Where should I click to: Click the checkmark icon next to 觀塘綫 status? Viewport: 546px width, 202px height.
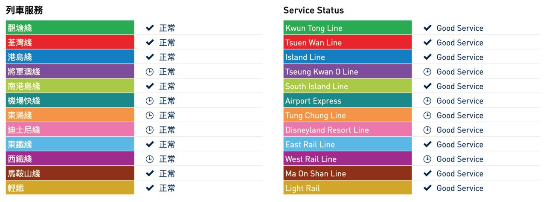pos(149,28)
